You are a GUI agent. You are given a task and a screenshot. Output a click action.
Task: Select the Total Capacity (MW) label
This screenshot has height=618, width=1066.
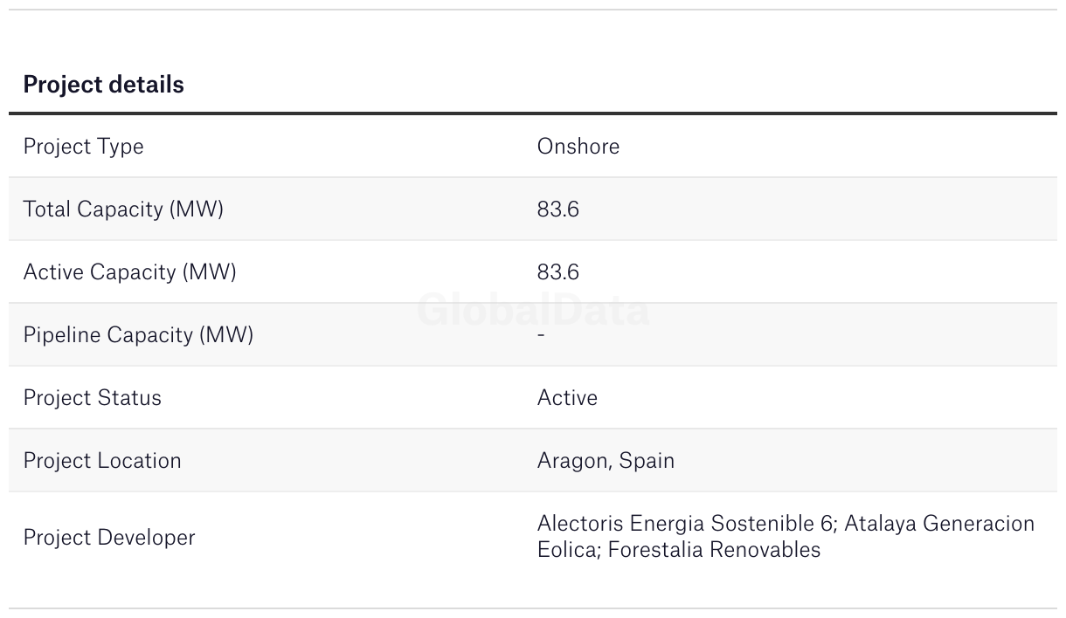(123, 209)
